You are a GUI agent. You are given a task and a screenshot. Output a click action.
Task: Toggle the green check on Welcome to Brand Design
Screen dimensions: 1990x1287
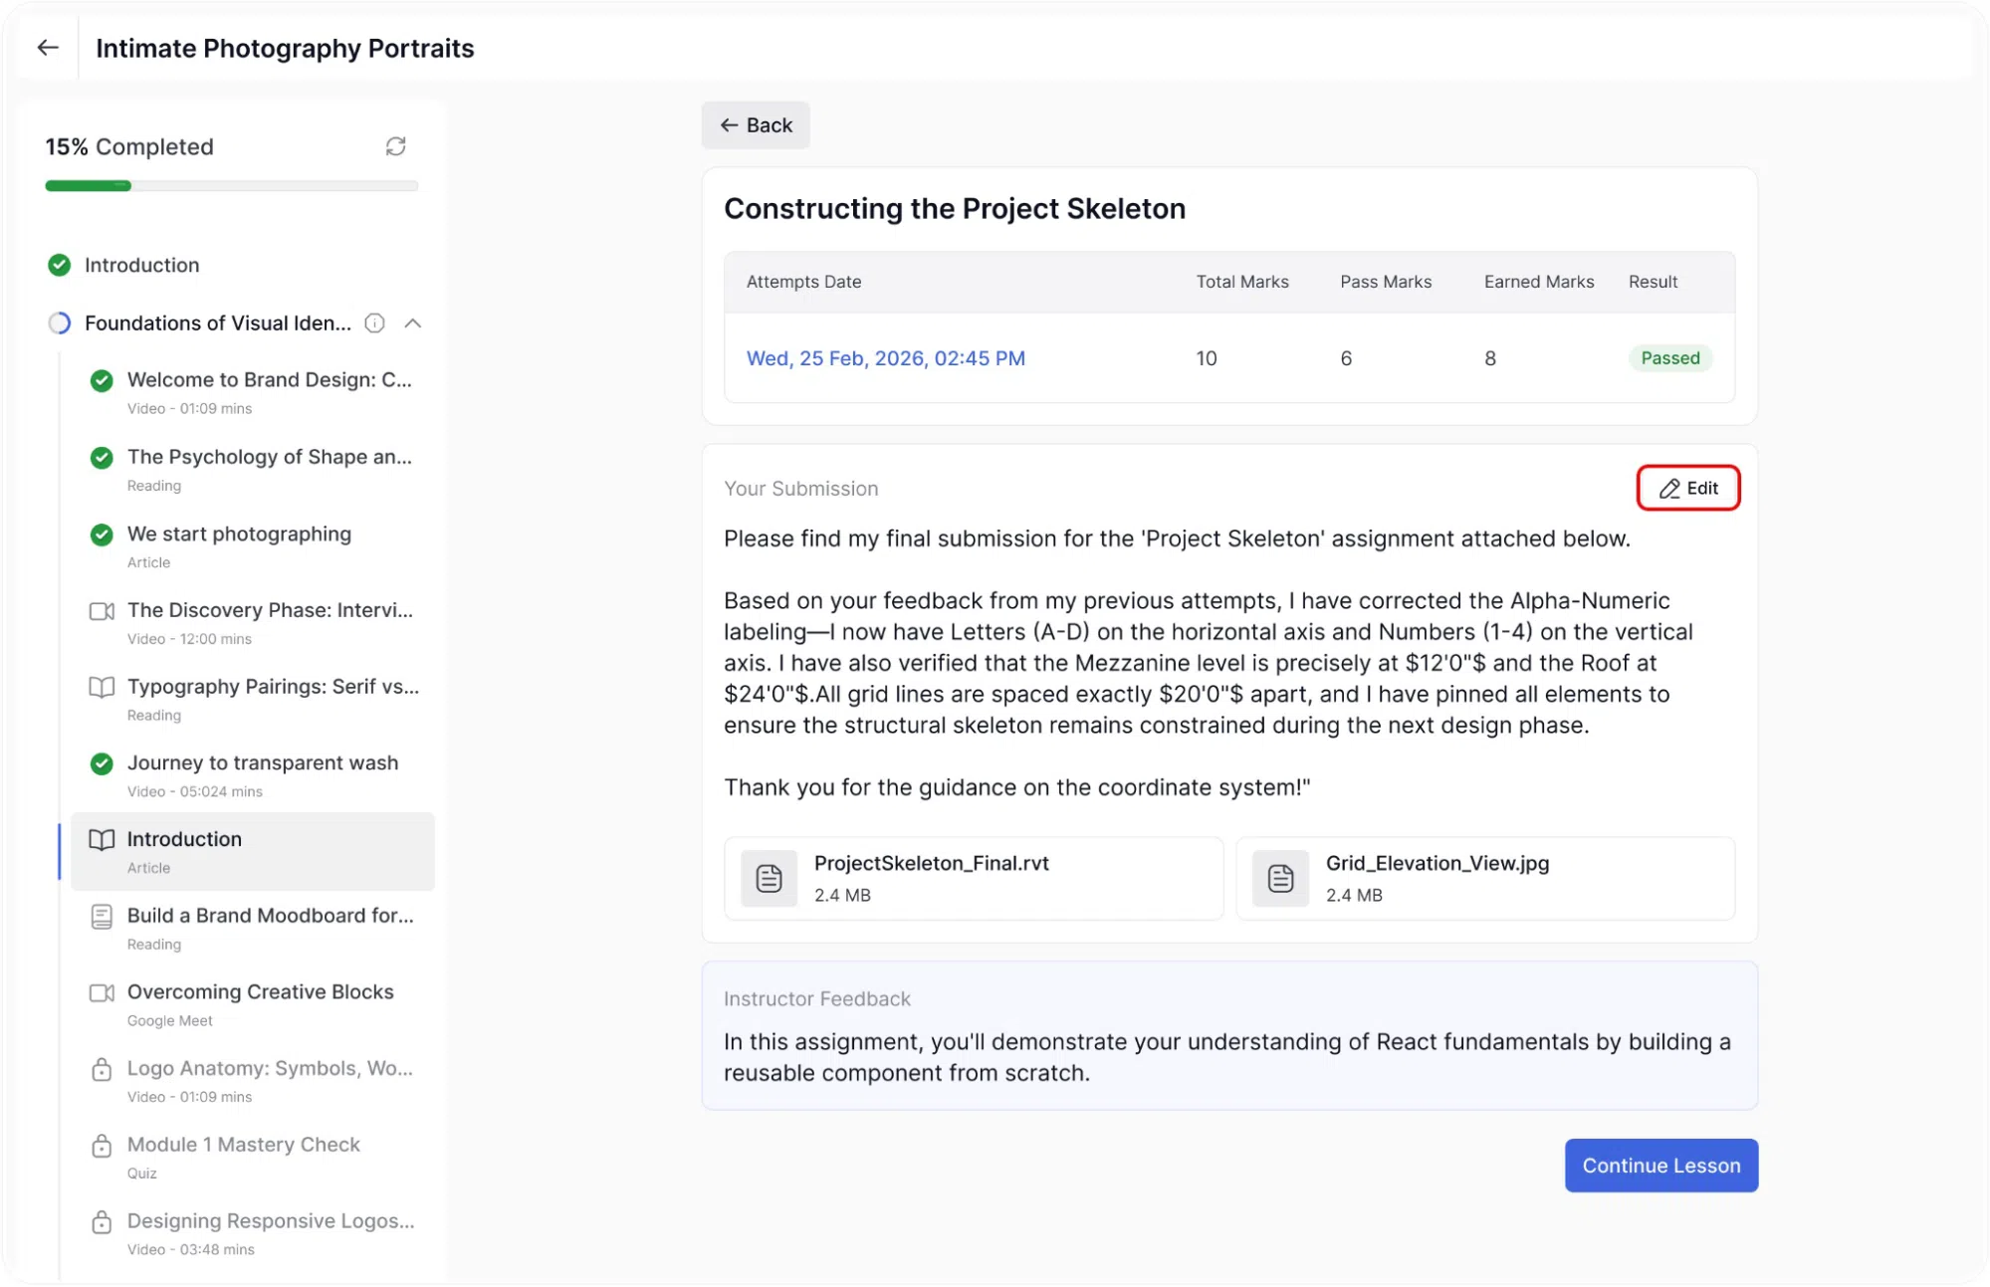click(x=102, y=380)
